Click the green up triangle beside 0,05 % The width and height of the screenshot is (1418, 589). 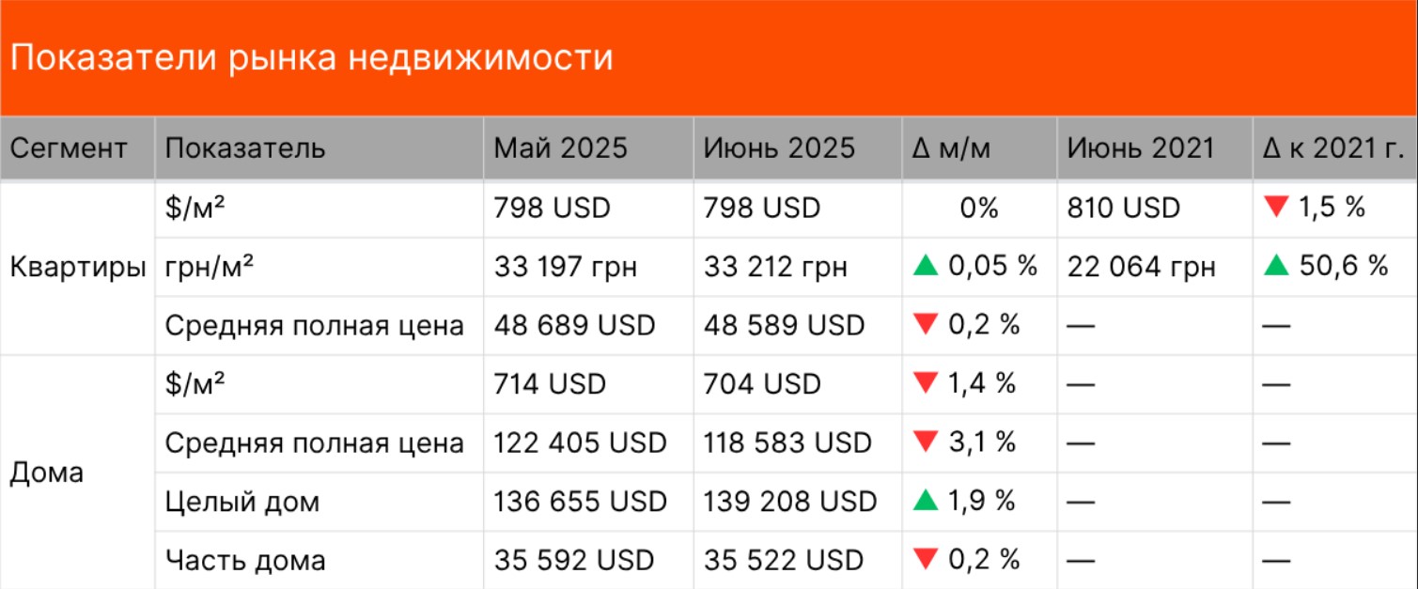tap(926, 267)
